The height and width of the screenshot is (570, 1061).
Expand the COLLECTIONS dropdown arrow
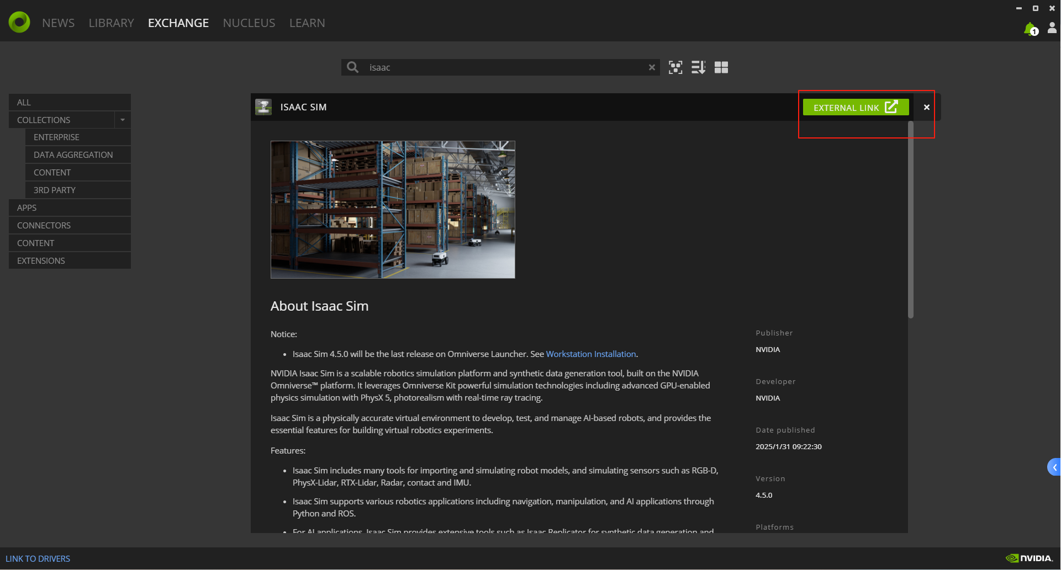click(123, 120)
